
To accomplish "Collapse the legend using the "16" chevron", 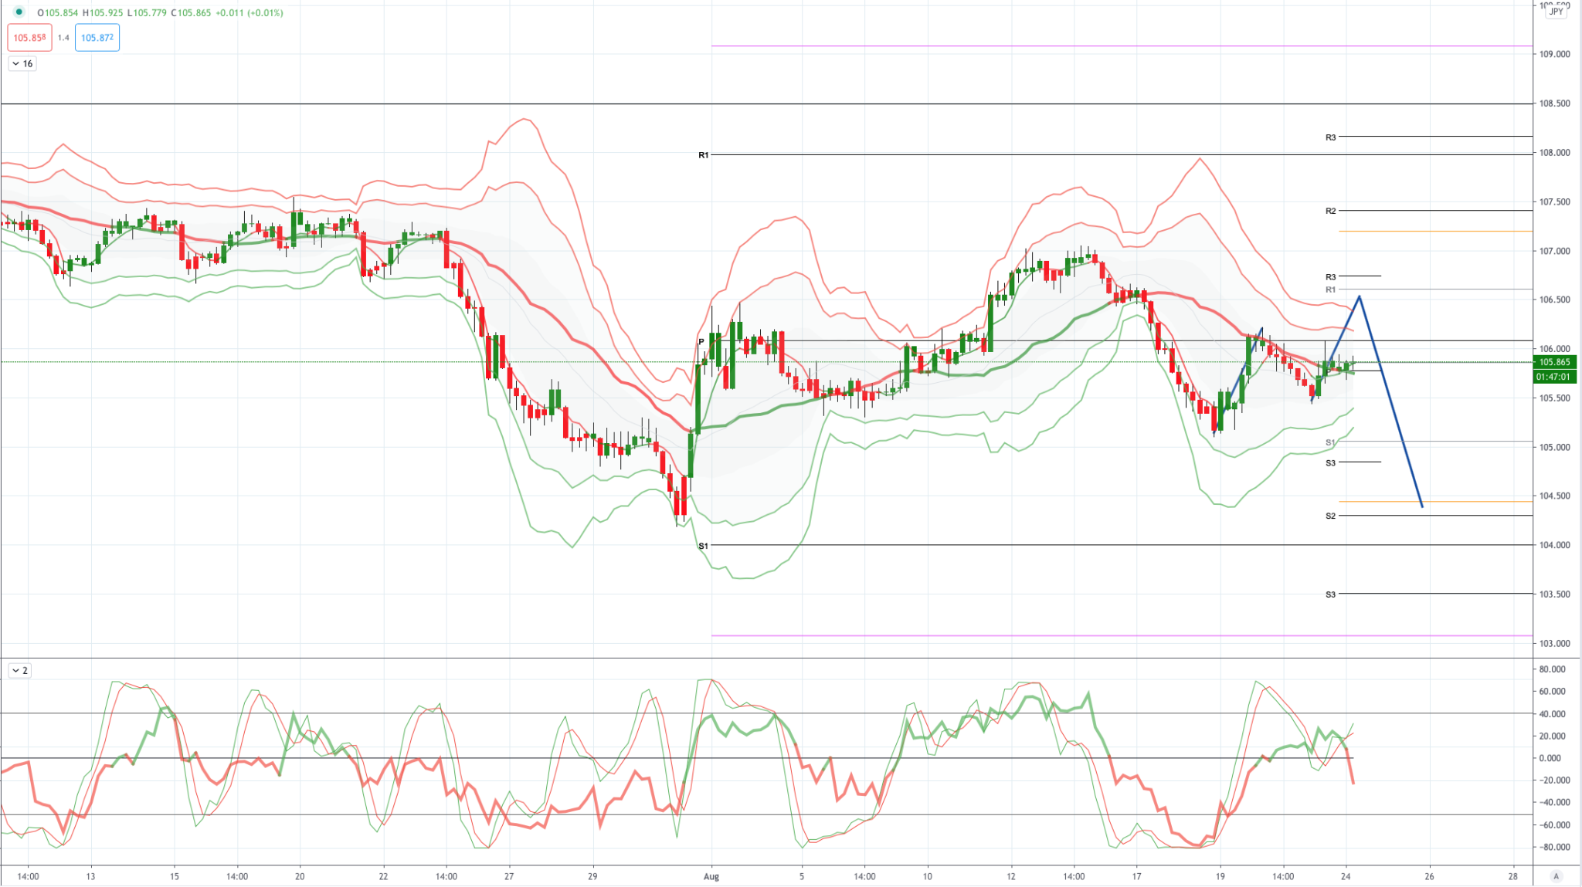I will [21, 64].
